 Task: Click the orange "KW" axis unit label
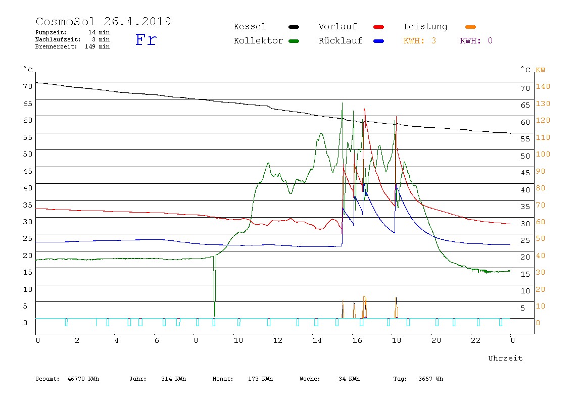tap(541, 70)
